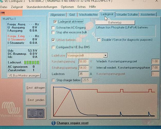
Task: Switch to the Grid tab
Action: click(72, 15)
